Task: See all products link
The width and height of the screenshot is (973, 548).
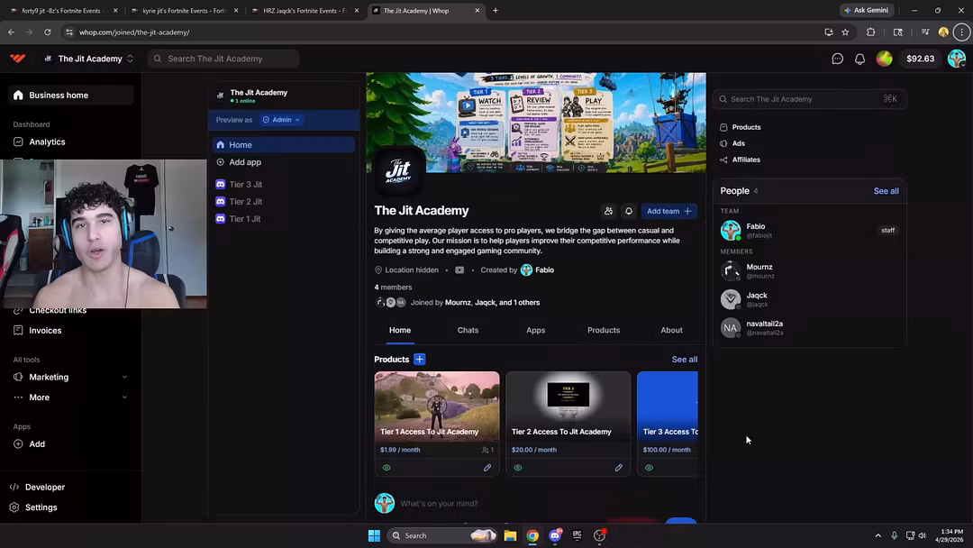Action: (x=685, y=360)
